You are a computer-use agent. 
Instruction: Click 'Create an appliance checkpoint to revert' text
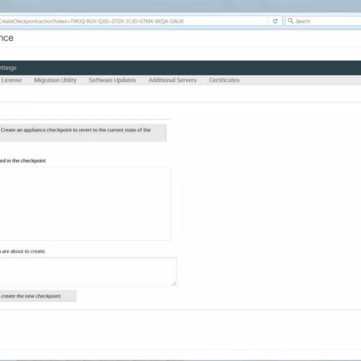pos(75,130)
